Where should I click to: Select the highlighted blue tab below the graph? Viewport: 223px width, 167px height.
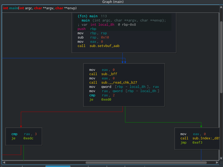(58, 166)
